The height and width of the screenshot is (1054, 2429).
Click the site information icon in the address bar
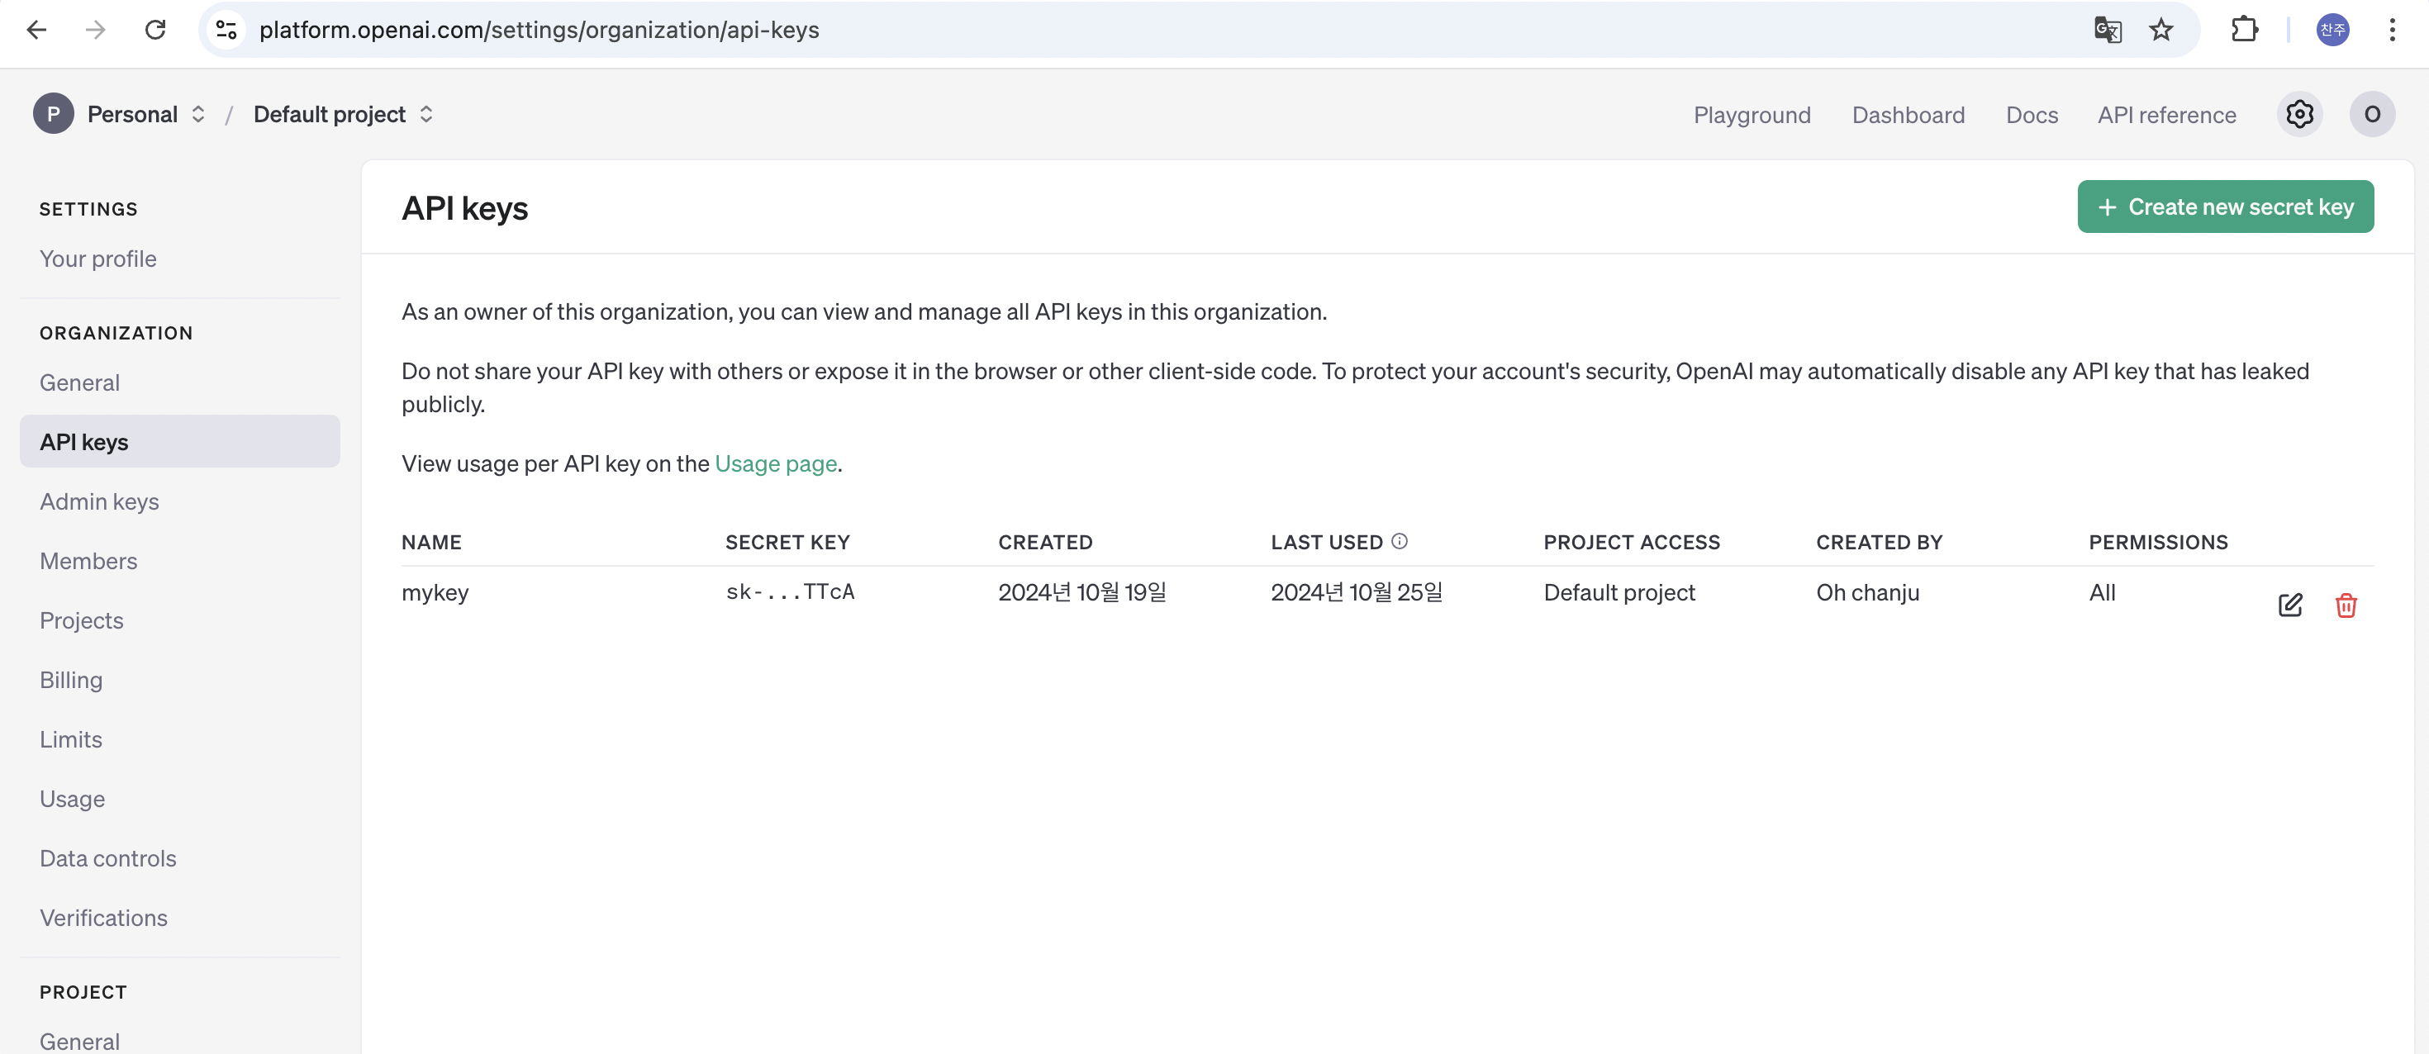coord(226,31)
